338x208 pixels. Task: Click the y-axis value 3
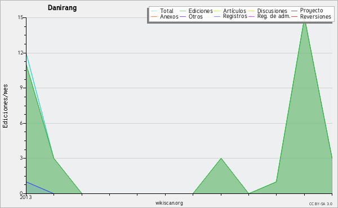[21, 158]
